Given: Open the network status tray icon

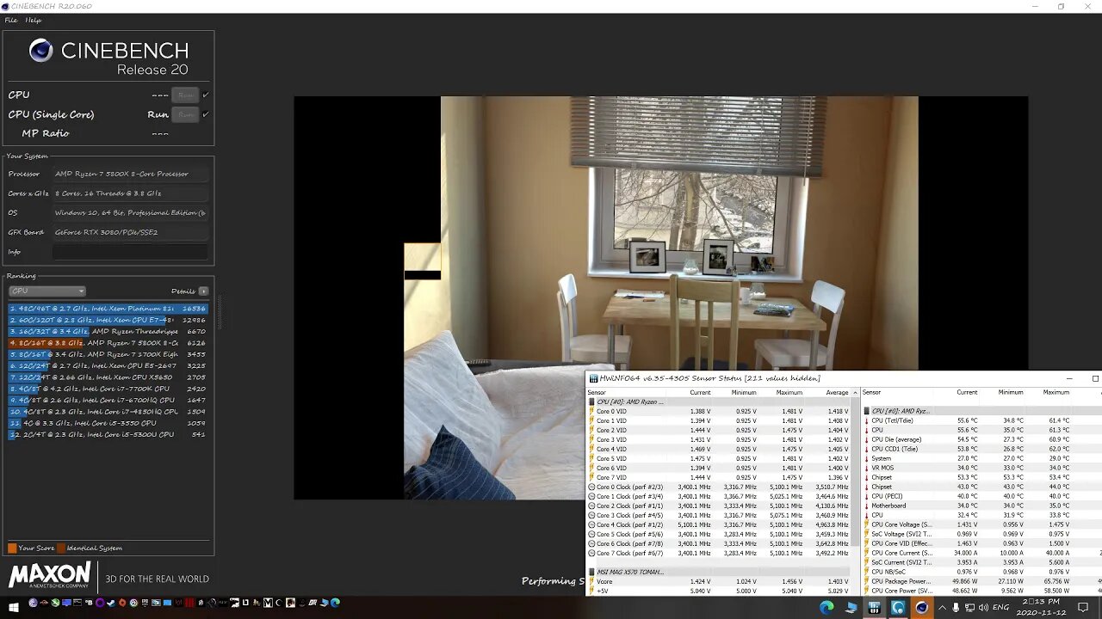Looking at the screenshot, I should pos(969,608).
